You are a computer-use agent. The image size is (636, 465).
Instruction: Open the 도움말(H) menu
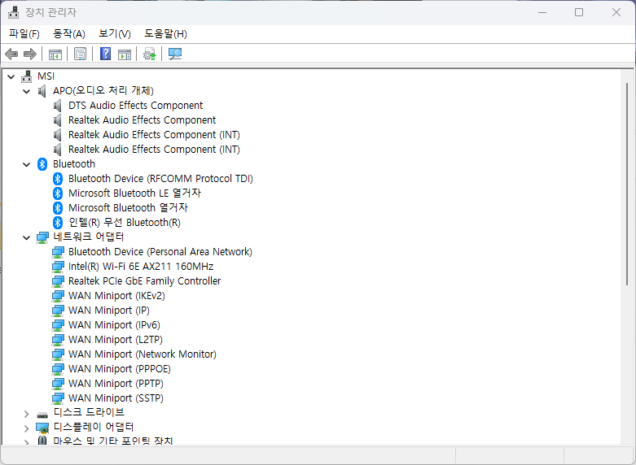165,33
